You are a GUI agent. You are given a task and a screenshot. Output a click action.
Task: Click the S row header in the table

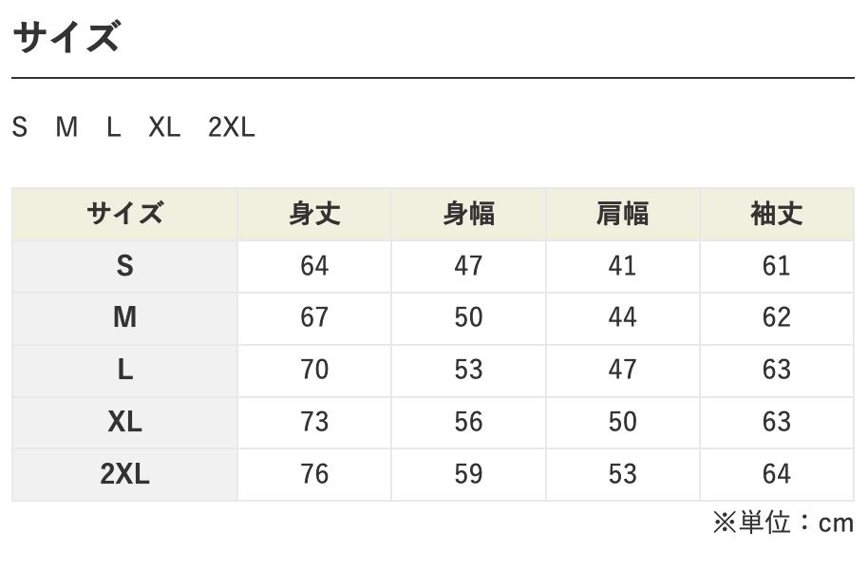124,266
